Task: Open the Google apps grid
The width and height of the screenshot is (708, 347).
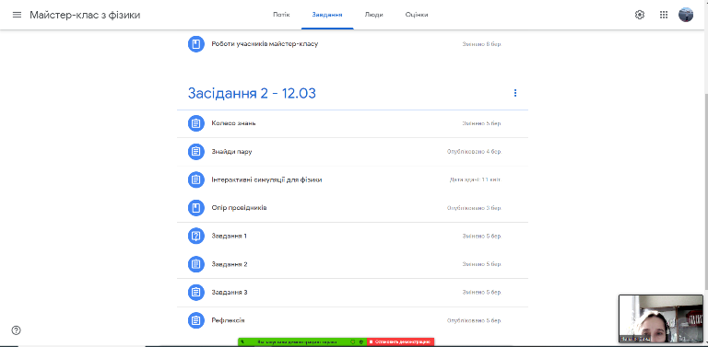Action: [x=664, y=15]
